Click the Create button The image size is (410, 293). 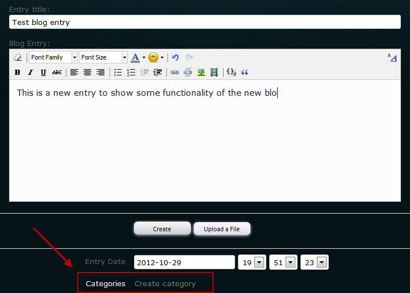[x=162, y=229]
